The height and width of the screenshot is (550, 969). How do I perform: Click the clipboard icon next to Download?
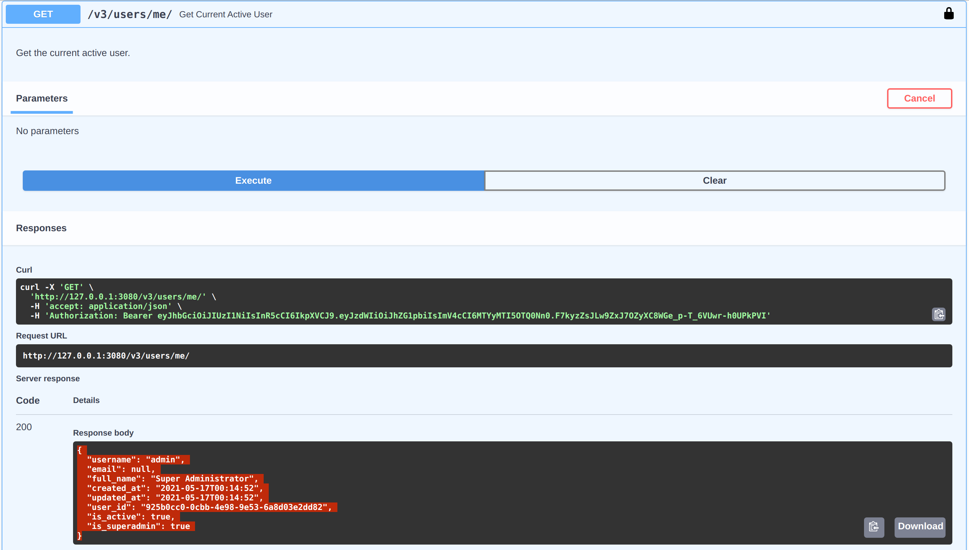click(874, 527)
